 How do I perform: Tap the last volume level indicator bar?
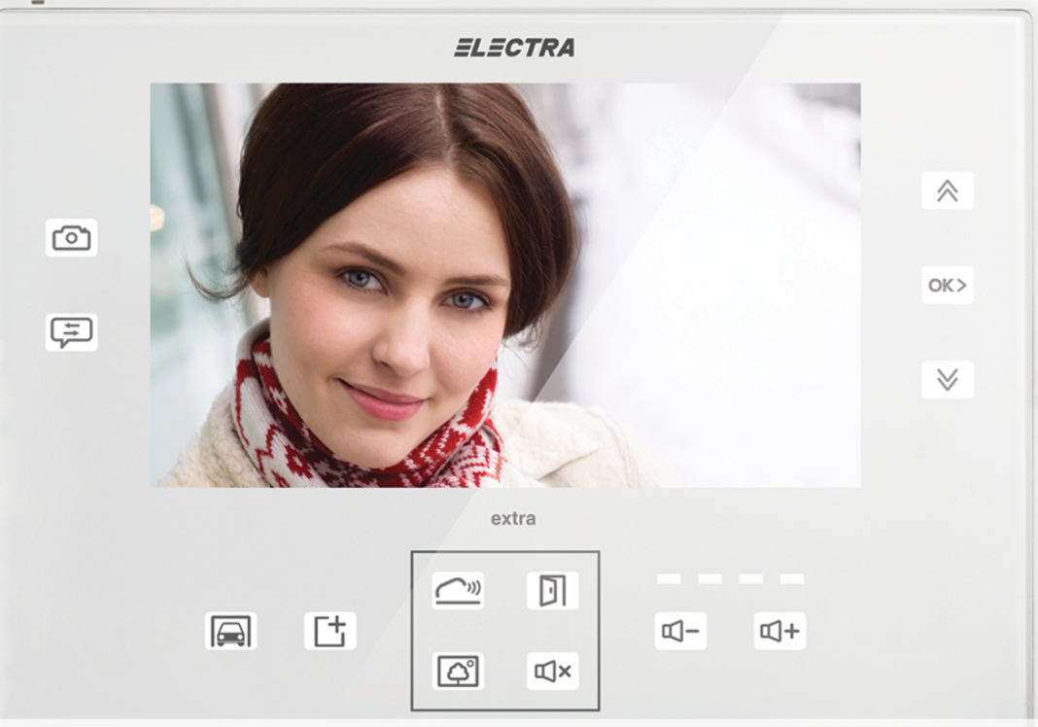point(792,579)
